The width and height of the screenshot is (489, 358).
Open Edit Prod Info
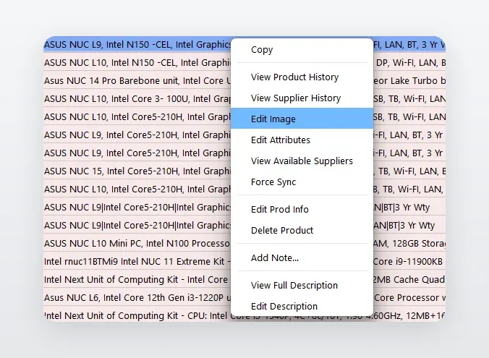302,209
